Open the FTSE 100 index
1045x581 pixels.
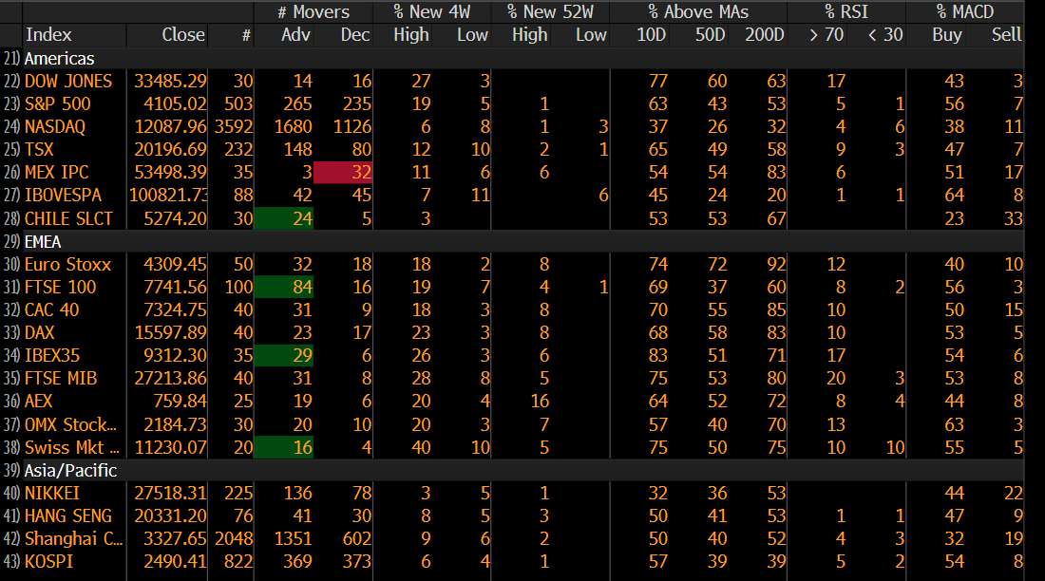tap(61, 287)
